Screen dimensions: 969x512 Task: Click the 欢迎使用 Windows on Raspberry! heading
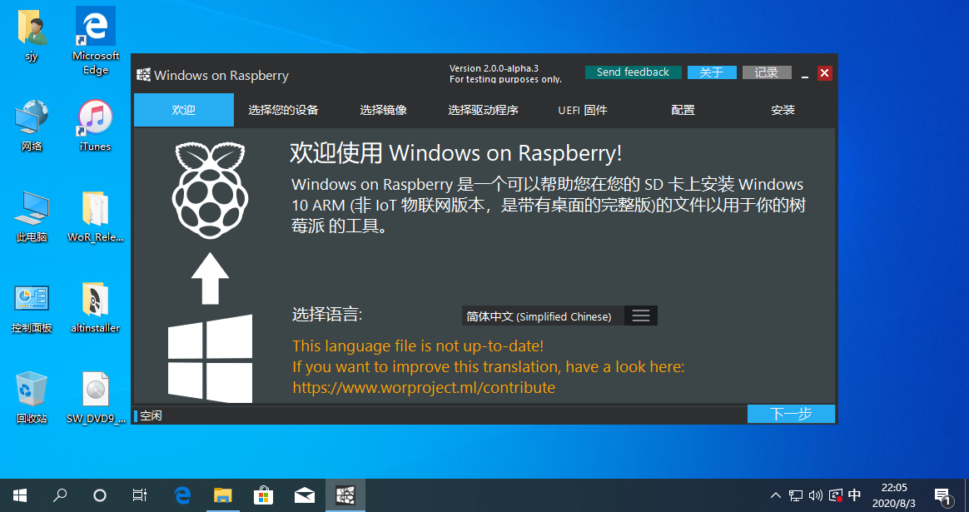(x=456, y=152)
